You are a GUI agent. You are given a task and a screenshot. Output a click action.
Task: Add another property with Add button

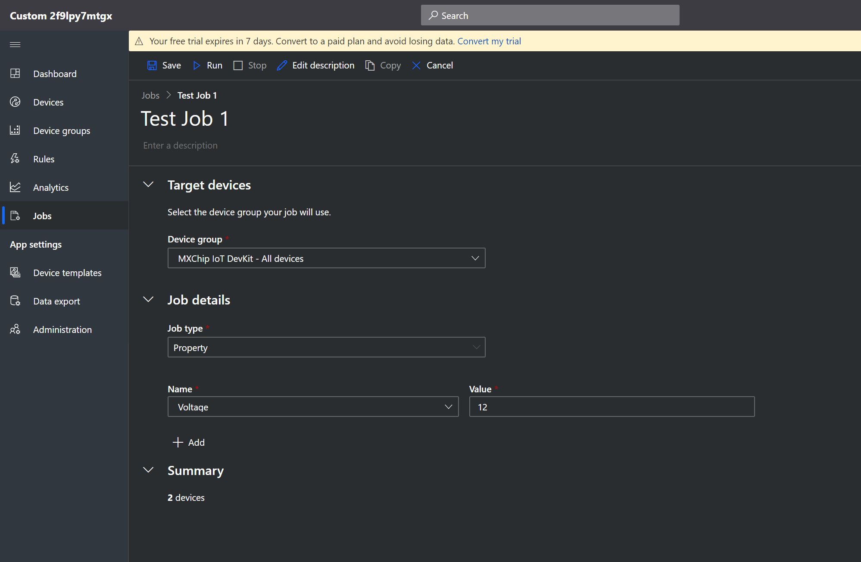coord(189,442)
